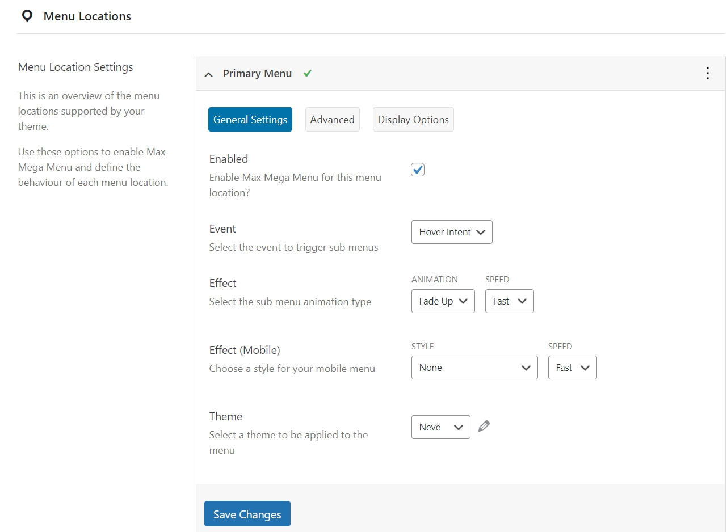The image size is (727, 532).
Task: Open the mobile Style dropdown showing None
Action: 474,368
